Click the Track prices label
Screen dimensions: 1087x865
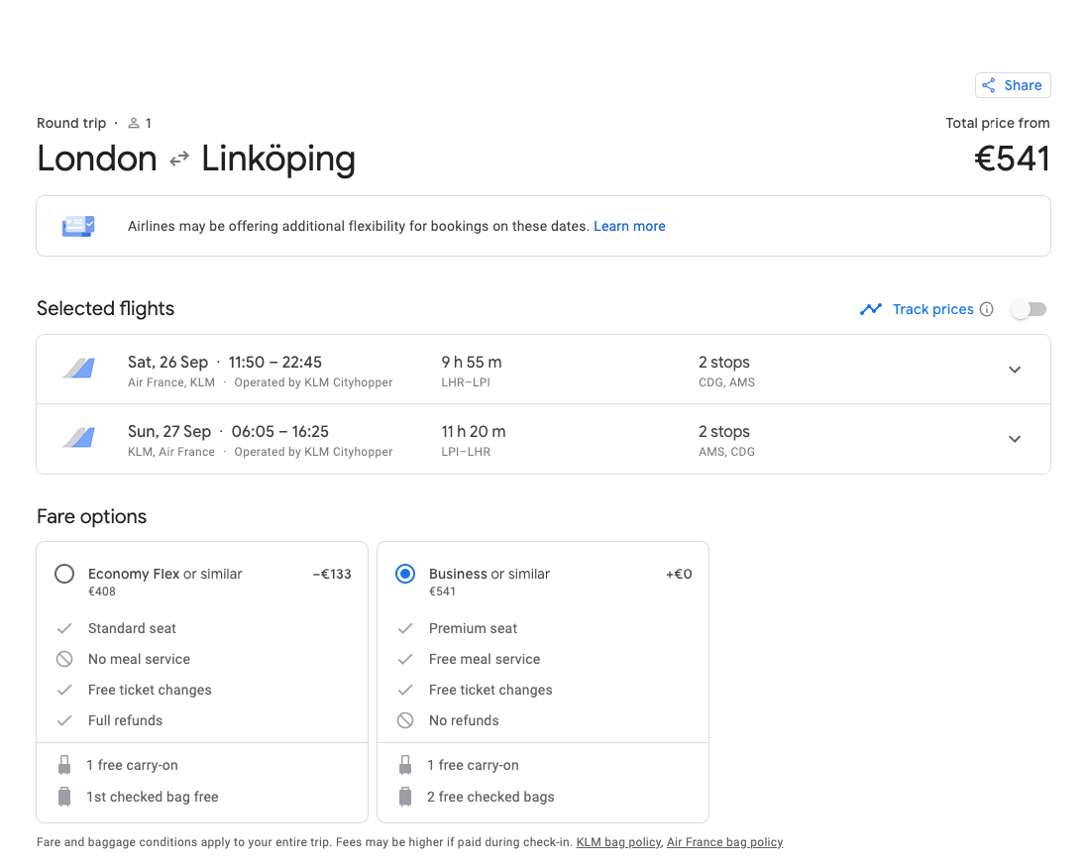click(933, 309)
